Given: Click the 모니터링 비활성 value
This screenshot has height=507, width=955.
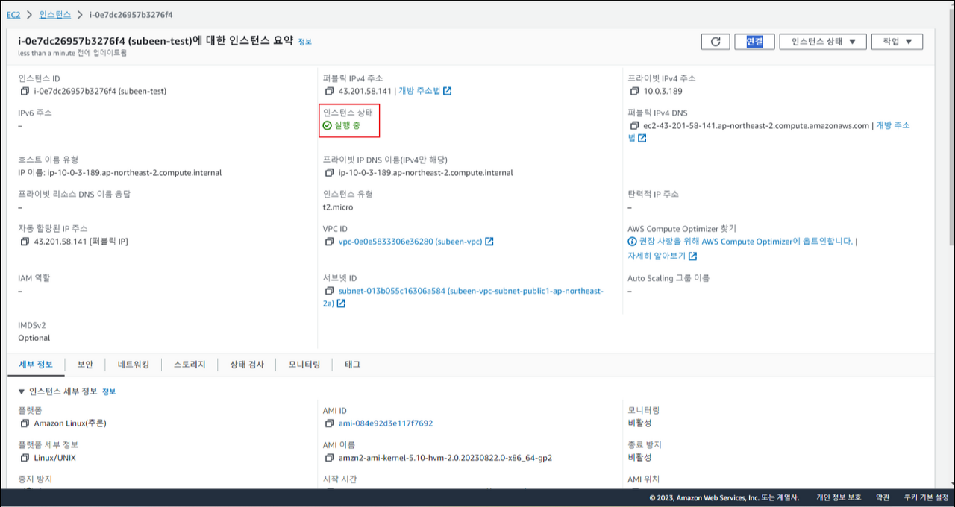Looking at the screenshot, I should [x=639, y=423].
